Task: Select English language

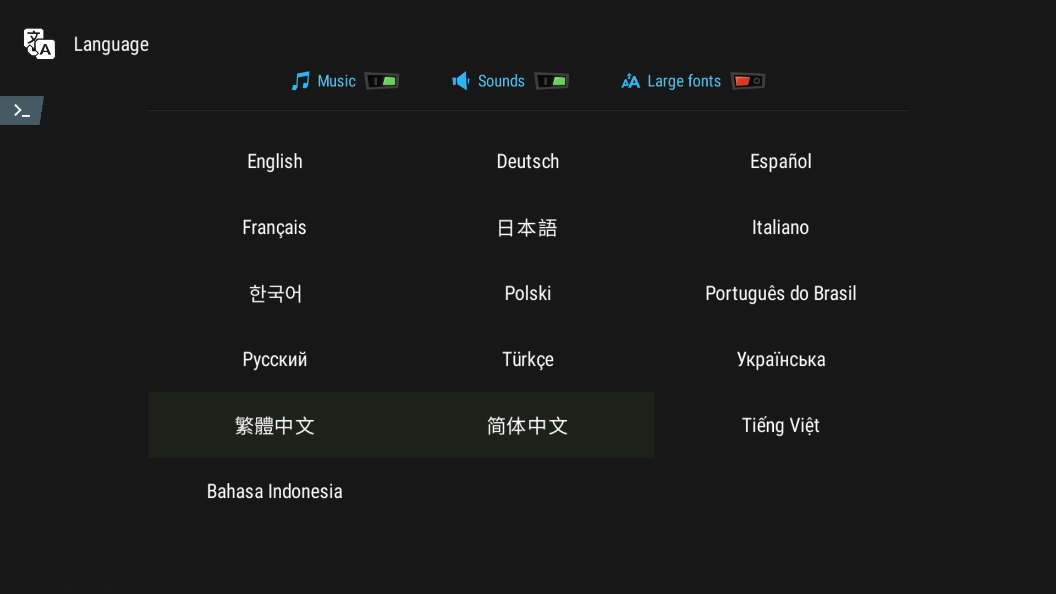Action: point(274,161)
